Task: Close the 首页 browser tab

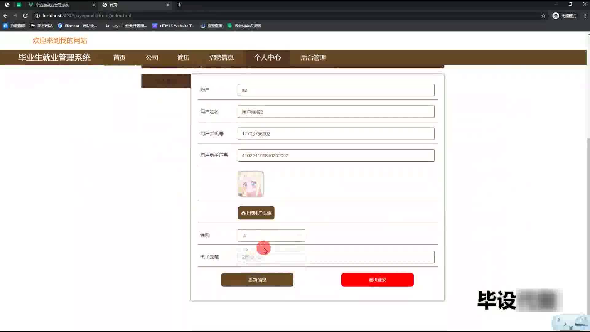Action: coord(167,5)
